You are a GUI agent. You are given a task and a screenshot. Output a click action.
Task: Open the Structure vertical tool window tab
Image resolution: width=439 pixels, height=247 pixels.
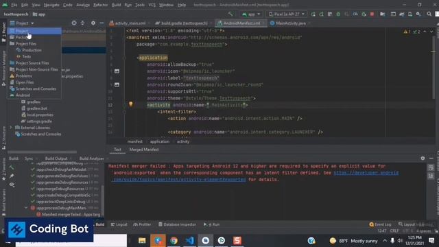pyautogui.click(x=3, y=137)
